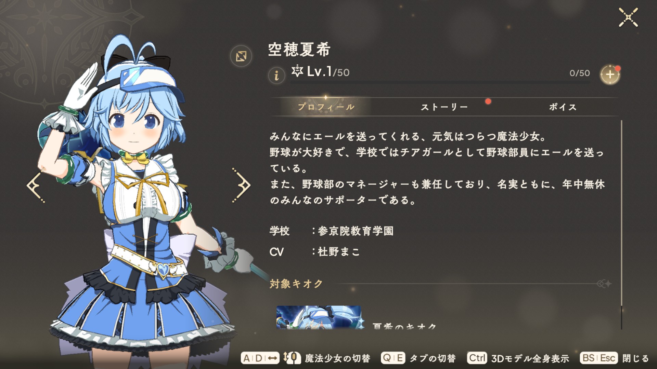657x369 pixels.
Task: Click the 夏希のキオク thumbnail
Action: [319, 317]
